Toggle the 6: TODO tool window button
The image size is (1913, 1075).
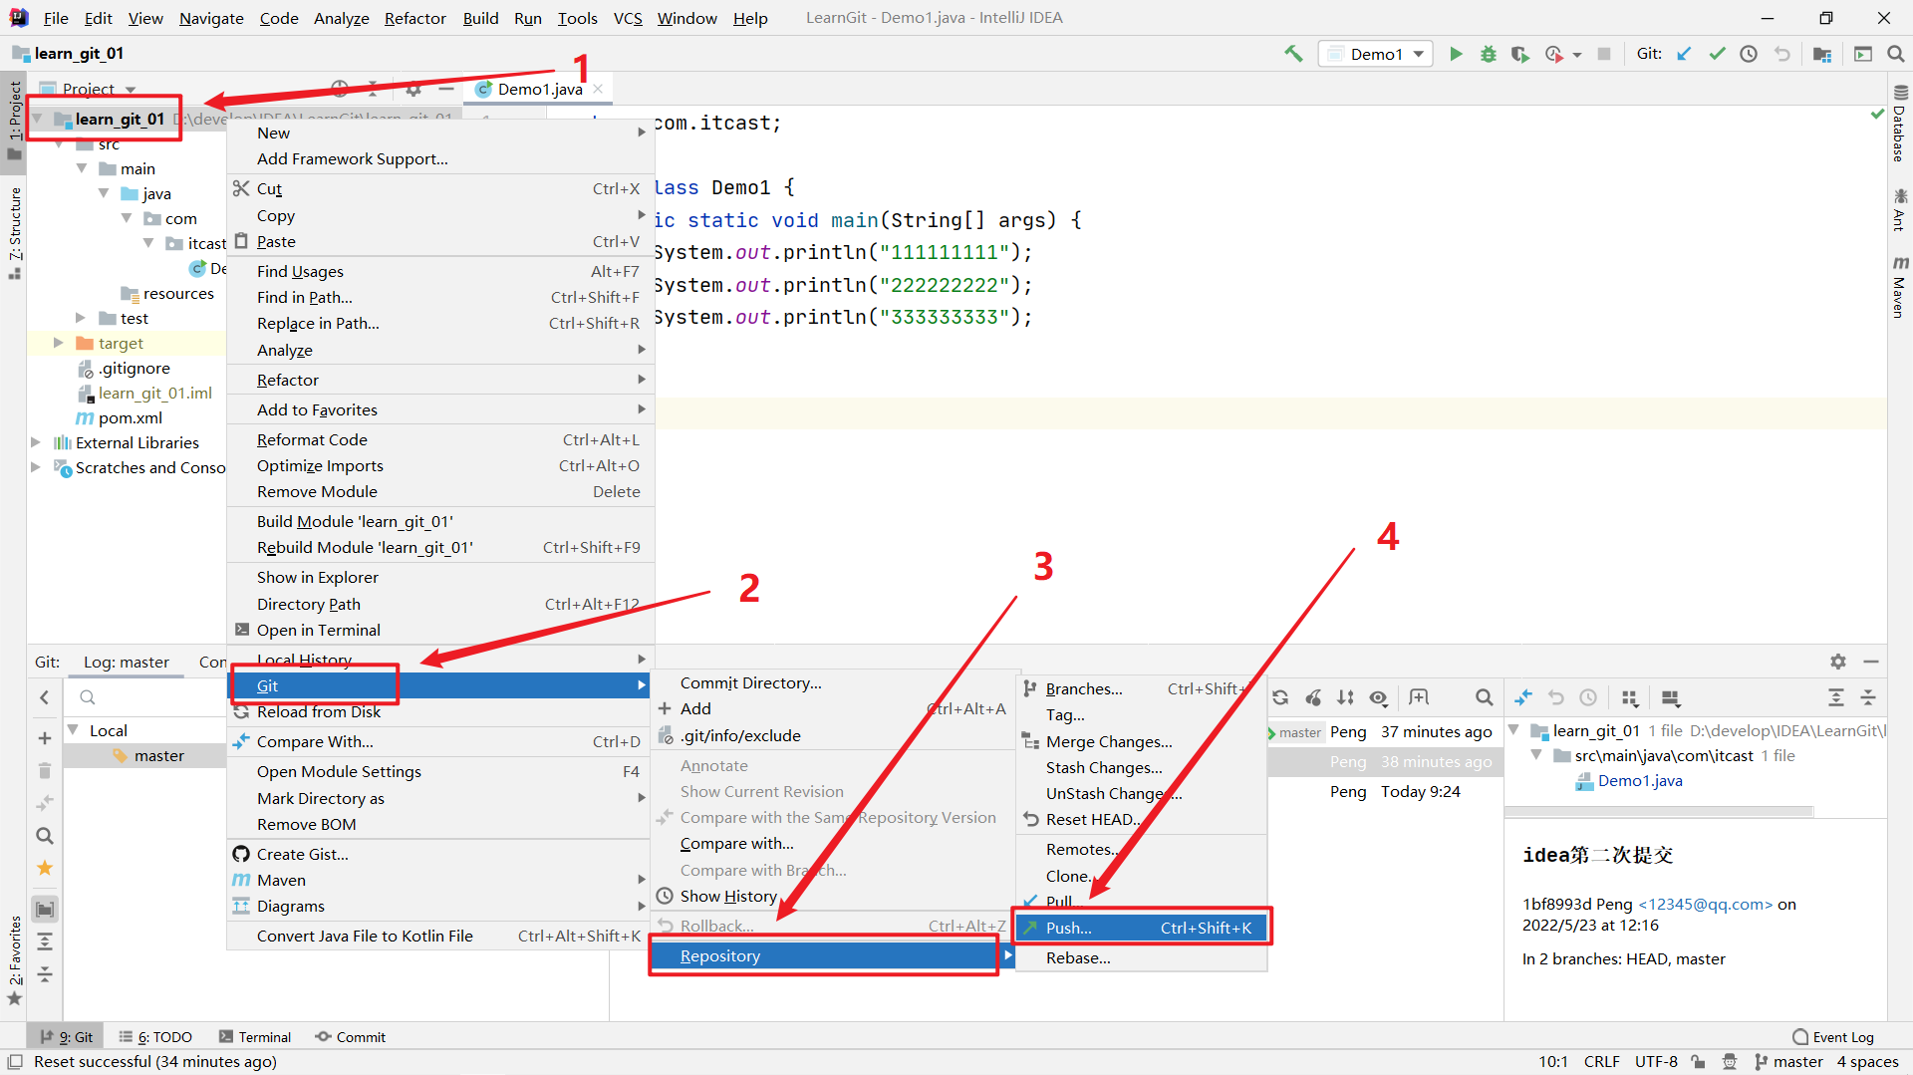[155, 1037]
